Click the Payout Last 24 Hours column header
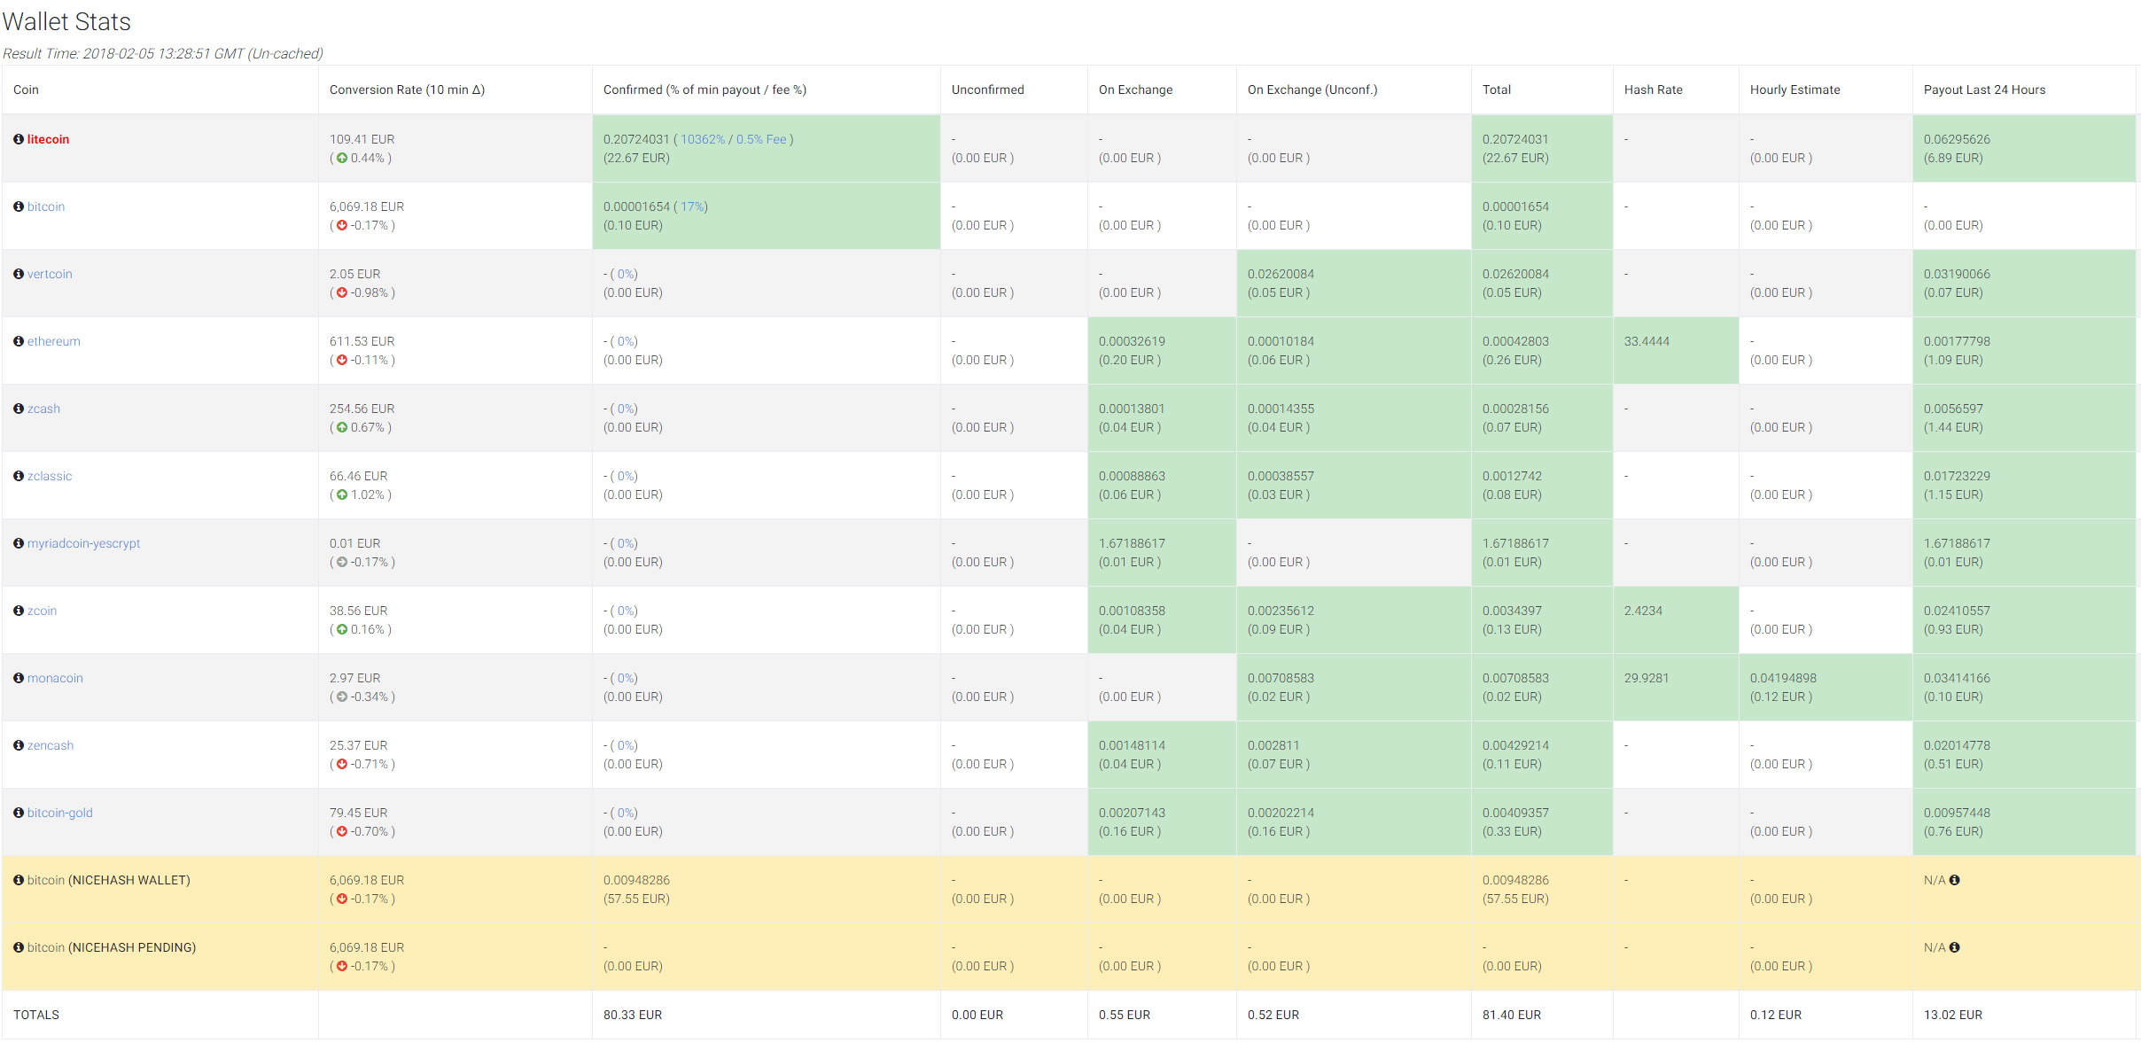This screenshot has width=2141, height=1051. pyautogui.click(x=1984, y=90)
